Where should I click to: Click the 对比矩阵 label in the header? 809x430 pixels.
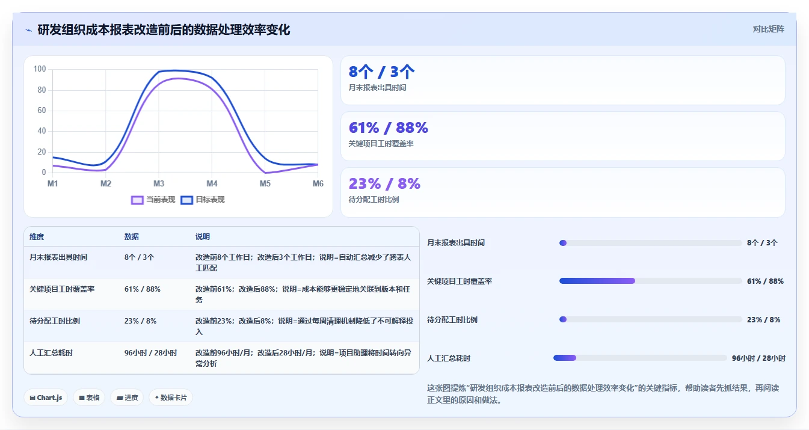pos(768,29)
